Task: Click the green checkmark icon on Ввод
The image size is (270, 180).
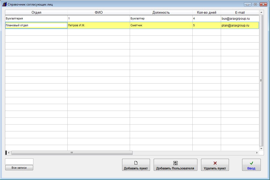Action: [x=251, y=163]
